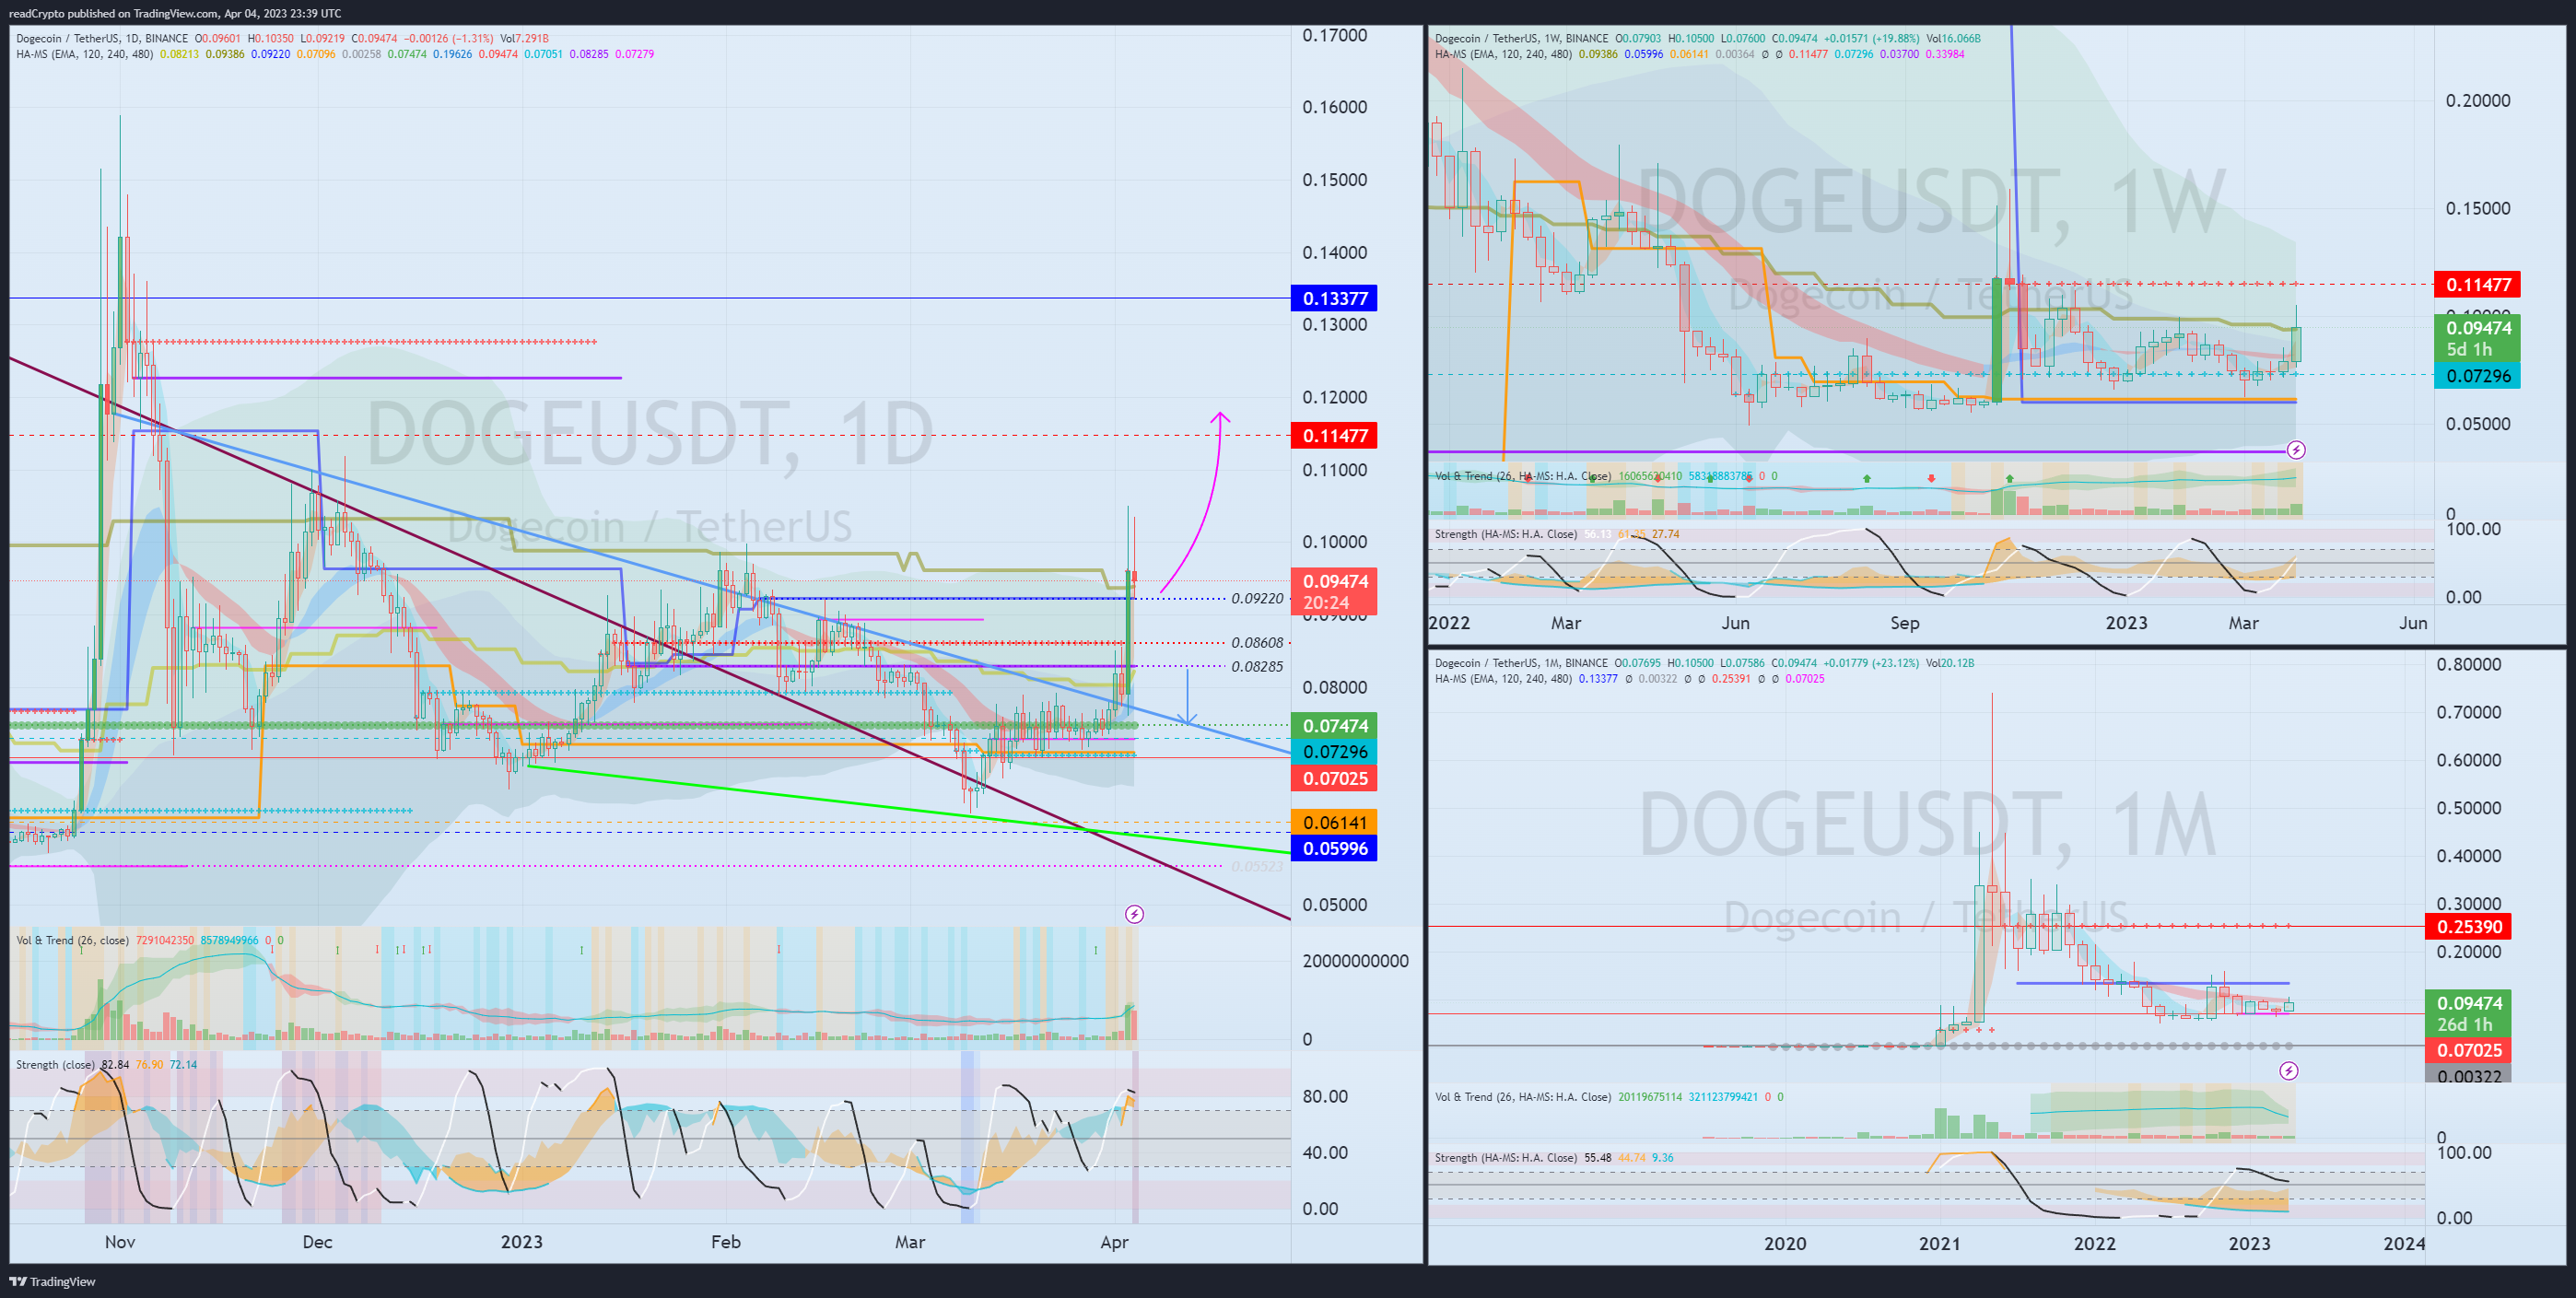This screenshot has width=2576, height=1298.
Task: Click the 0.08285 dotted line value
Action: click(x=1257, y=667)
